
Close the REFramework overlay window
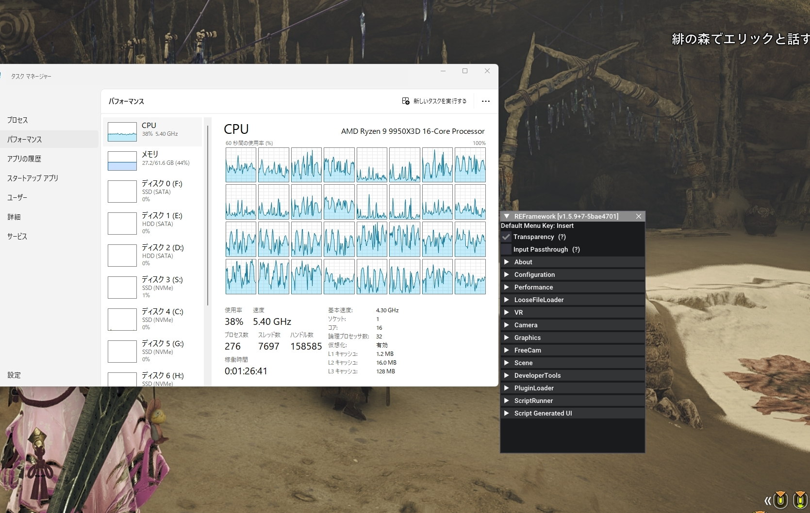639,216
